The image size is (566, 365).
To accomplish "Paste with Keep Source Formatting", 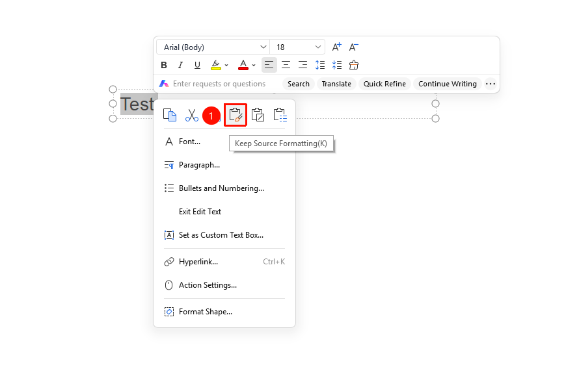I will point(236,115).
